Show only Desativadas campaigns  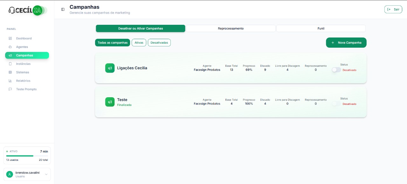(159, 43)
